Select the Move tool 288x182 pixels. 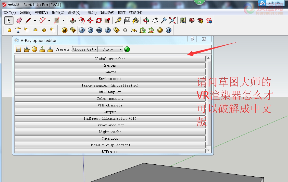tap(90, 20)
